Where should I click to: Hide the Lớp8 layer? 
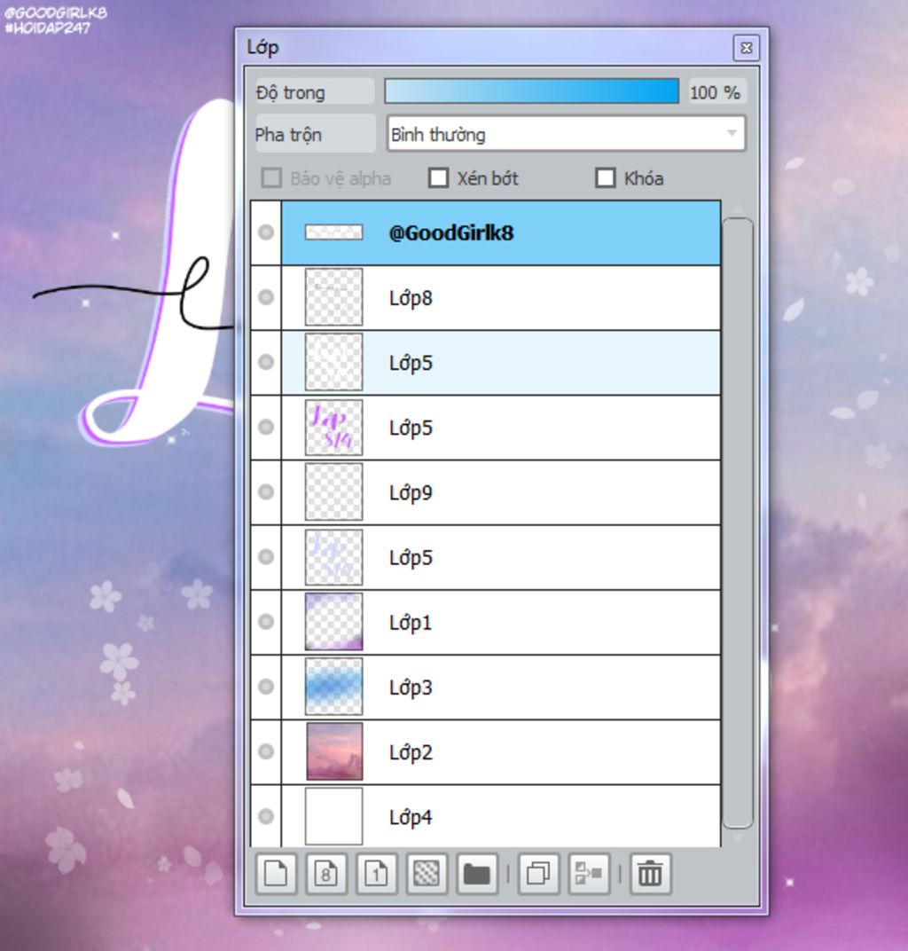pyautogui.click(x=266, y=297)
